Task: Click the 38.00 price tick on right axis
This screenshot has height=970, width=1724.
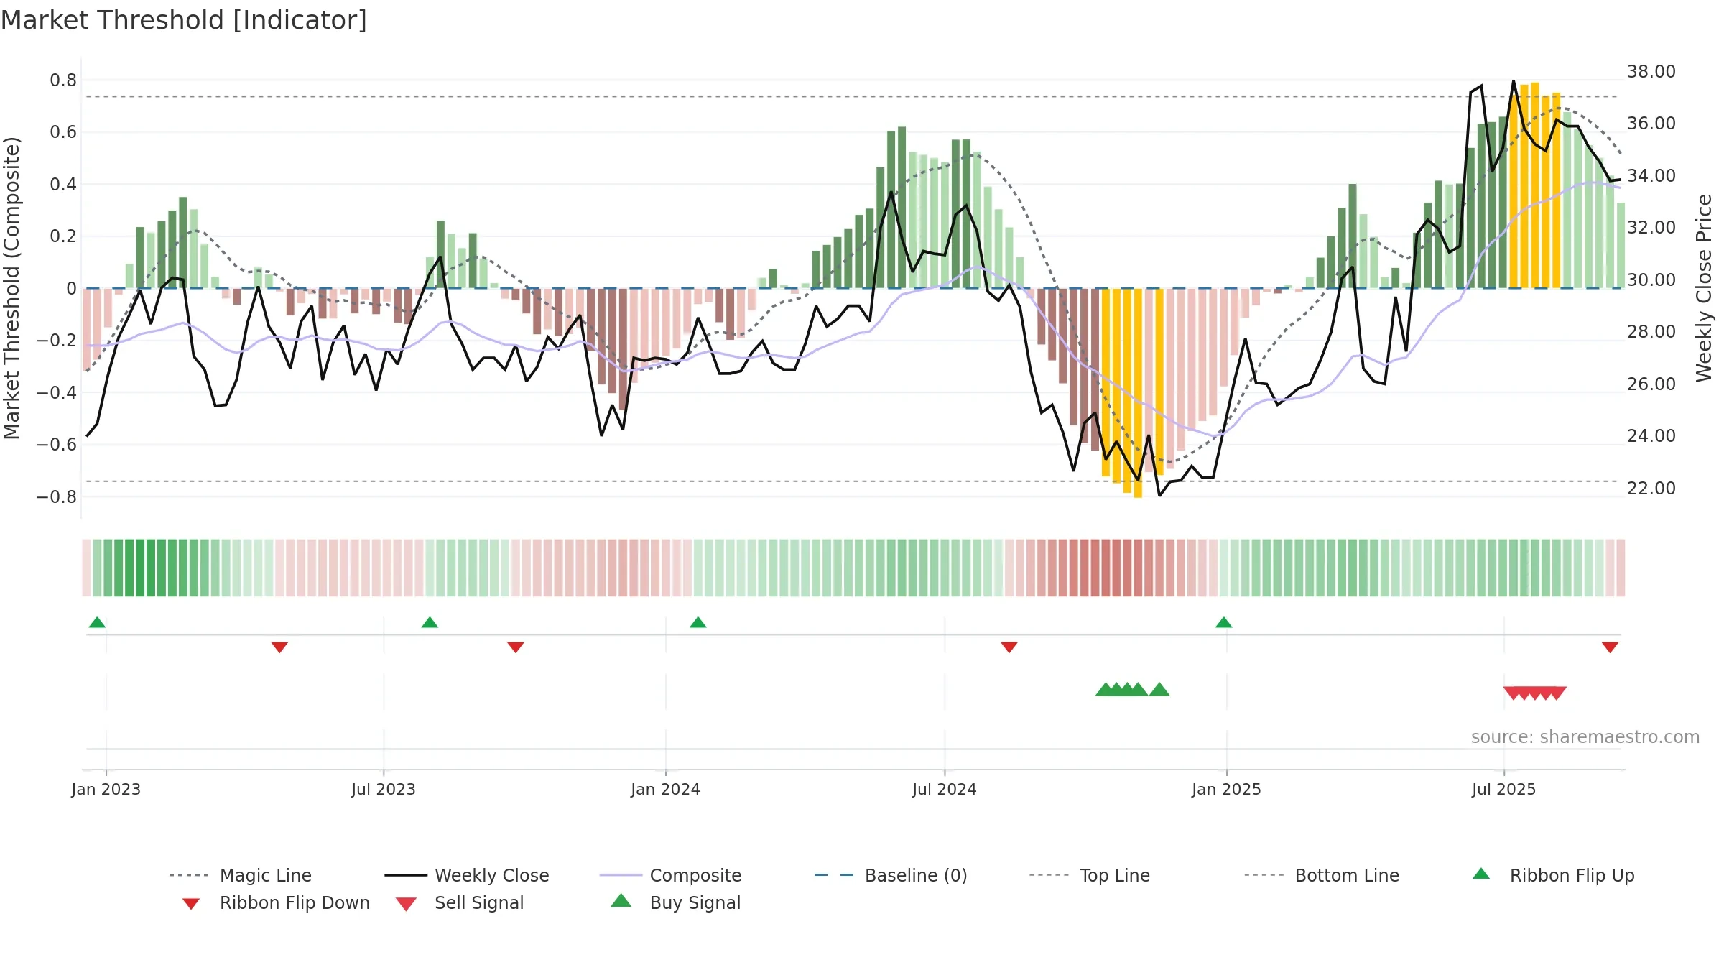Action: coord(1651,71)
